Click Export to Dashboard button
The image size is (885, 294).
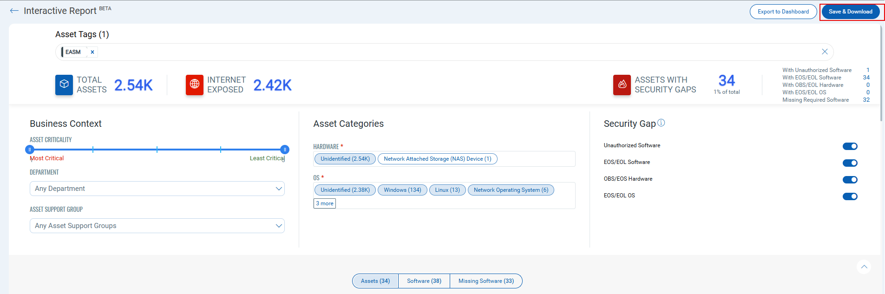(x=783, y=12)
